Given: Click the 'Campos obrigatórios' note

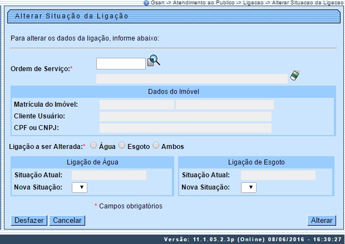Looking at the screenshot, I should pos(130,206).
